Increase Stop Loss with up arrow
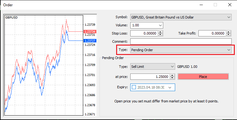 click(x=160, y=32)
